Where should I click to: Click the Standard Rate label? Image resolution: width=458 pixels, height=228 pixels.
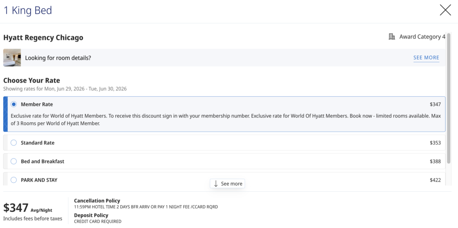[x=38, y=143]
